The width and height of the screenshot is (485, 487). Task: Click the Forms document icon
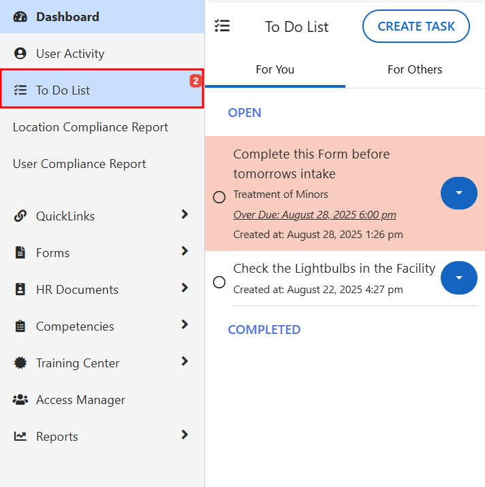point(20,253)
